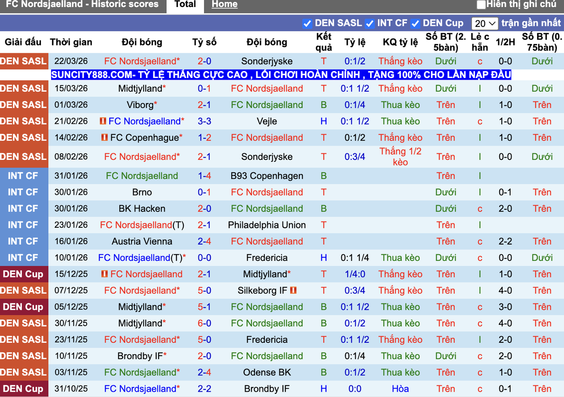Click red card icon beside Silkeborg IF

(x=293, y=290)
